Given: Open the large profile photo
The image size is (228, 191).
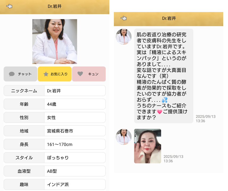Looking at the screenshot, I should pos(55,42).
